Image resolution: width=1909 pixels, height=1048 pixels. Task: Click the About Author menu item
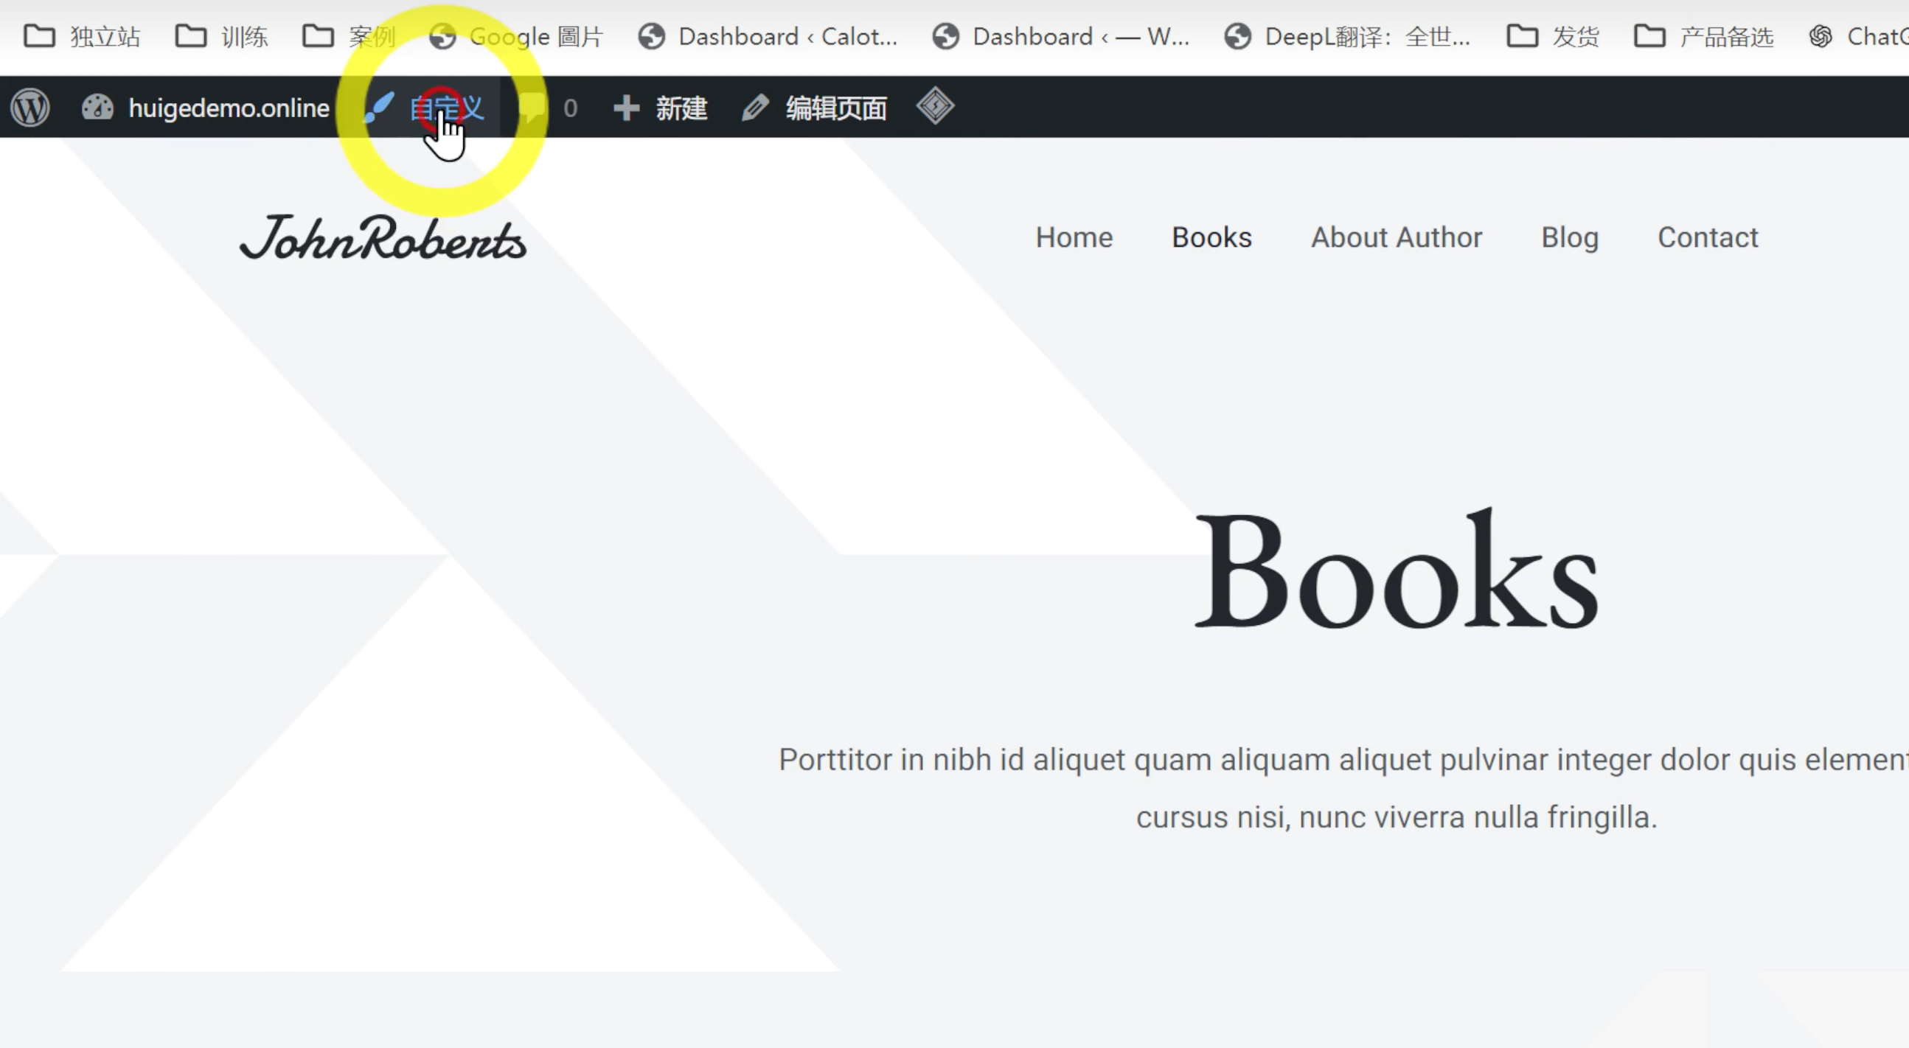(1397, 236)
